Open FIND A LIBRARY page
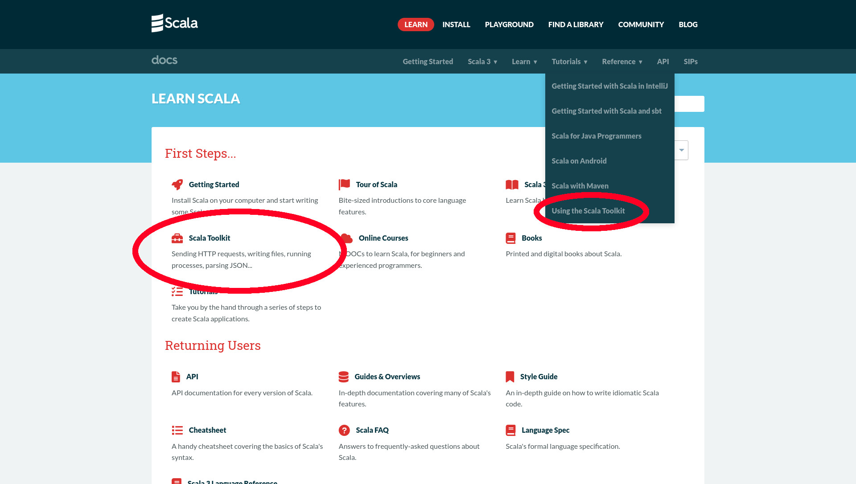The width and height of the screenshot is (856, 484). [576, 25]
